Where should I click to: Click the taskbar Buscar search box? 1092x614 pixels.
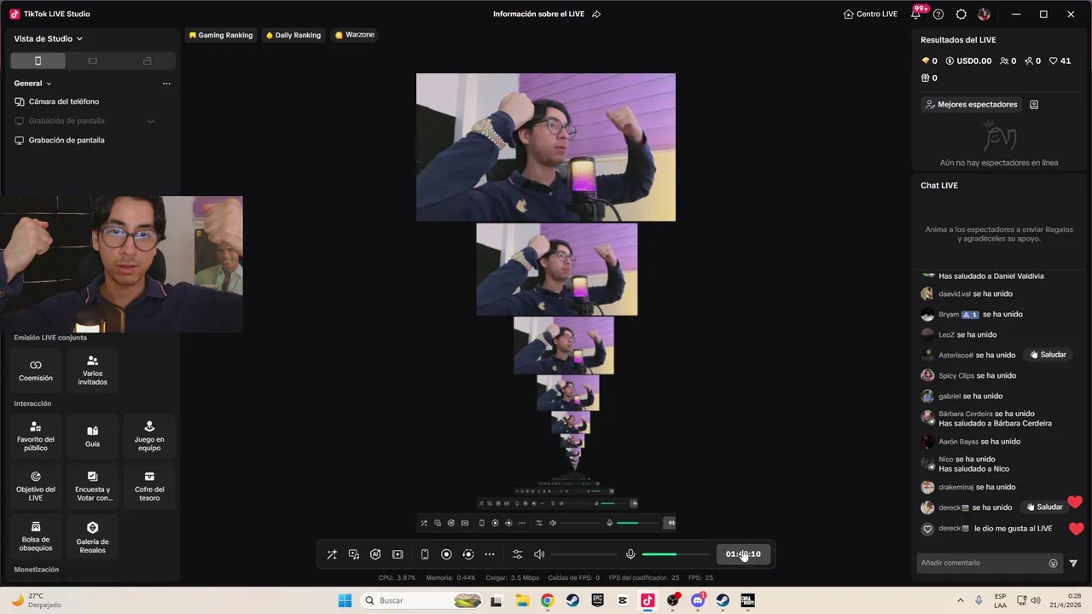(x=421, y=600)
